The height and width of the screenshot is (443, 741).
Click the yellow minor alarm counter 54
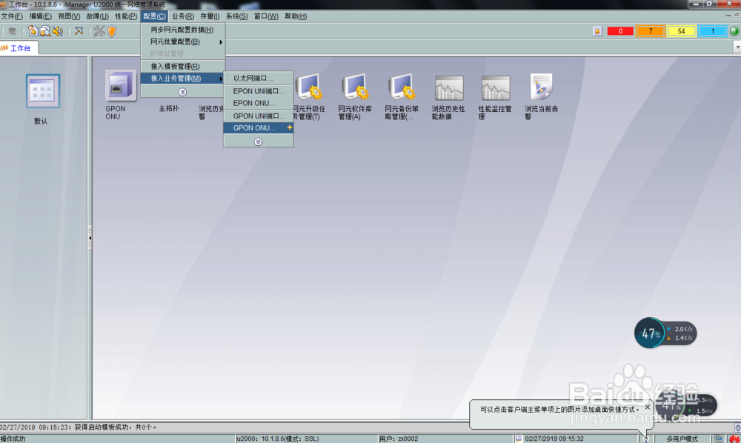(x=681, y=31)
